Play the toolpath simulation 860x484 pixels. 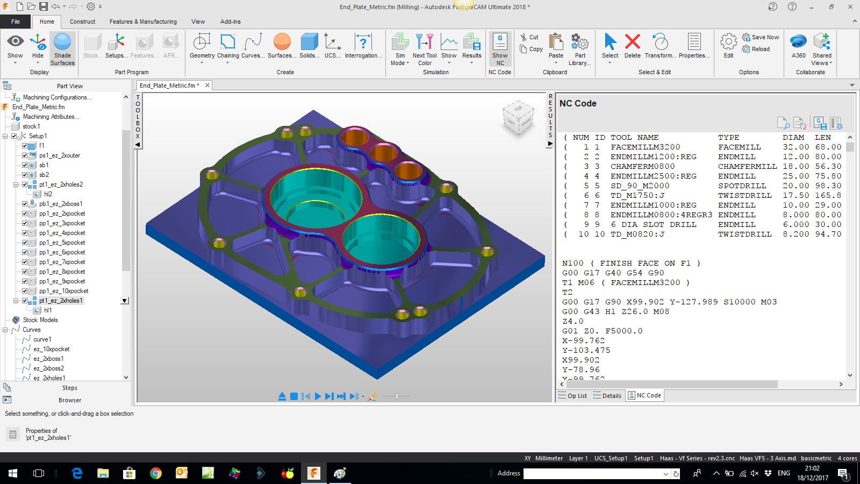click(x=318, y=396)
